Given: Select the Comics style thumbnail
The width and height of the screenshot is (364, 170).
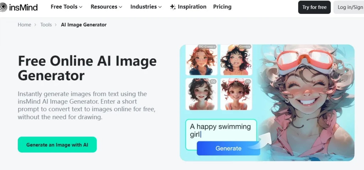Looking at the screenshot, I should pyautogui.click(x=236, y=60).
